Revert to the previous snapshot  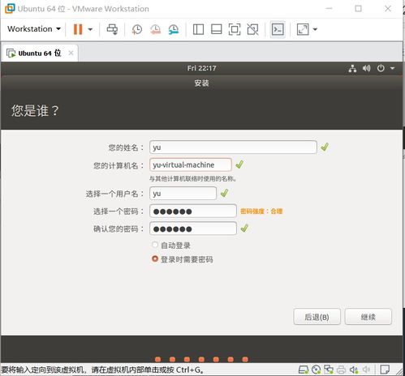(x=155, y=29)
